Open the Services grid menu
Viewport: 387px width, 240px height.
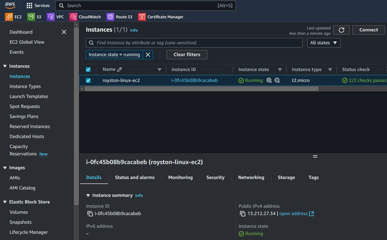tap(38, 5)
